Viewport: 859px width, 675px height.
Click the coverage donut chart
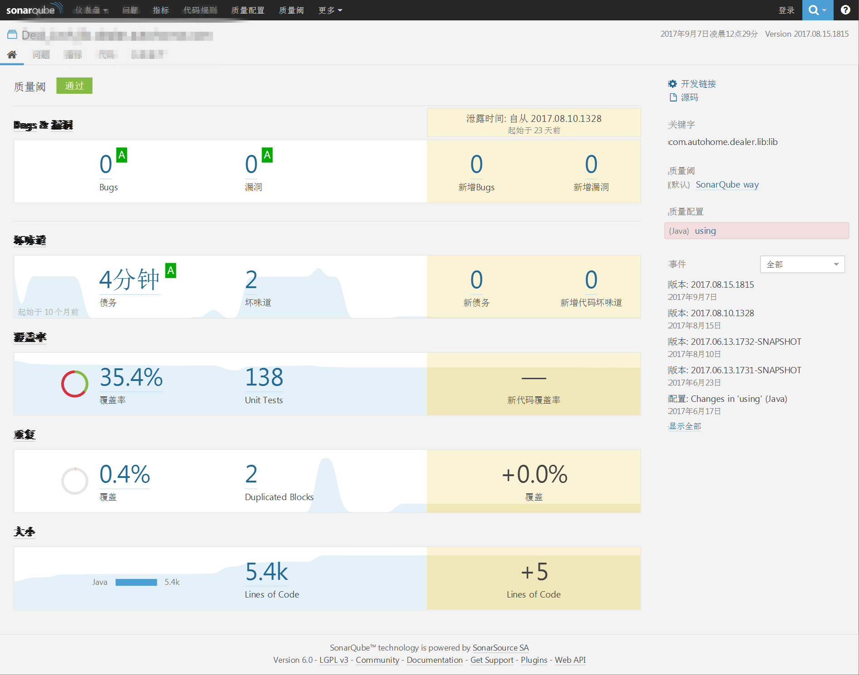pos(75,384)
